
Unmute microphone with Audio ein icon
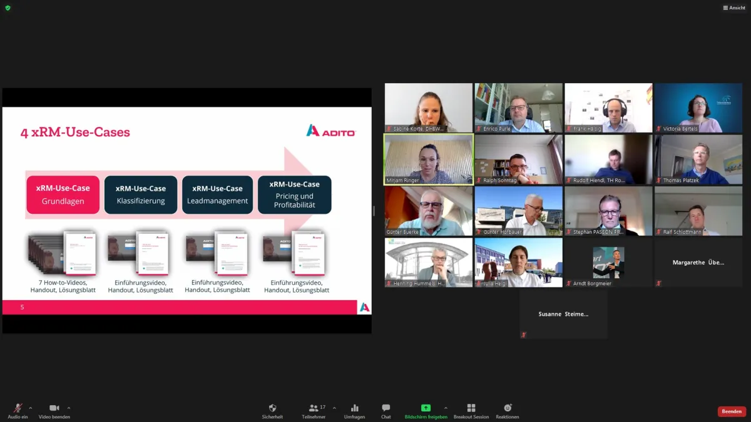18,409
